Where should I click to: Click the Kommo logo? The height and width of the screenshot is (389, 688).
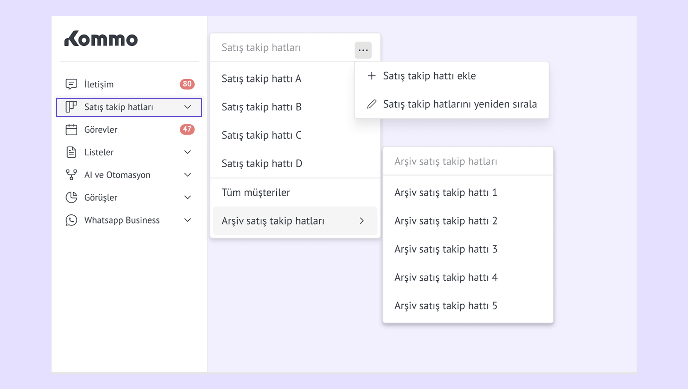pos(101,39)
